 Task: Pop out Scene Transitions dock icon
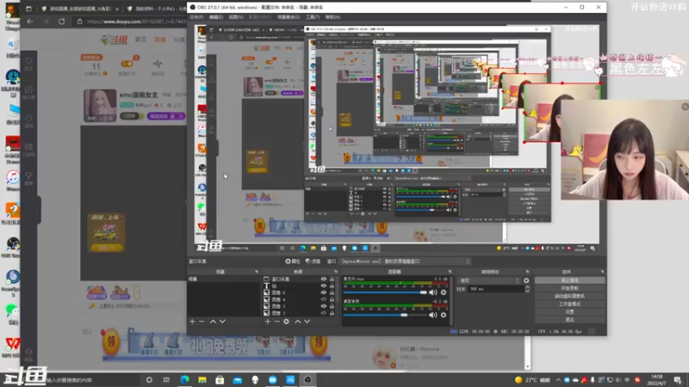pyautogui.click(x=527, y=272)
